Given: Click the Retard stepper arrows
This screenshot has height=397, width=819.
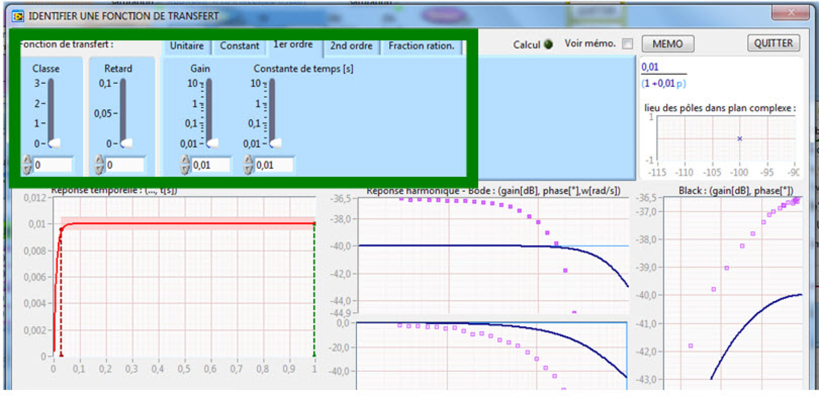Looking at the screenshot, I should tap(99, 165).
